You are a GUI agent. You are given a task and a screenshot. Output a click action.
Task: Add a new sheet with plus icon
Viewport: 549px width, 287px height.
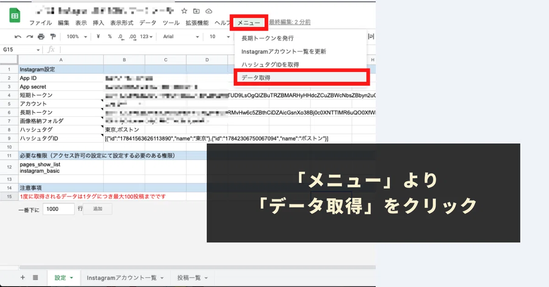click(22, 277)
